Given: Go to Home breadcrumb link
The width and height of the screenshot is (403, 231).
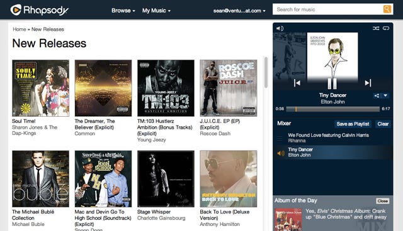Looking at the screenshot, I should tap(20, 30).
